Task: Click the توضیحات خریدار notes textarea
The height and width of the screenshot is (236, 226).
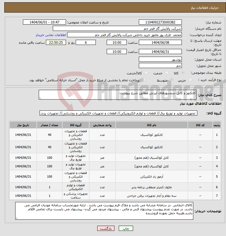Action: [x=104, y=211]
